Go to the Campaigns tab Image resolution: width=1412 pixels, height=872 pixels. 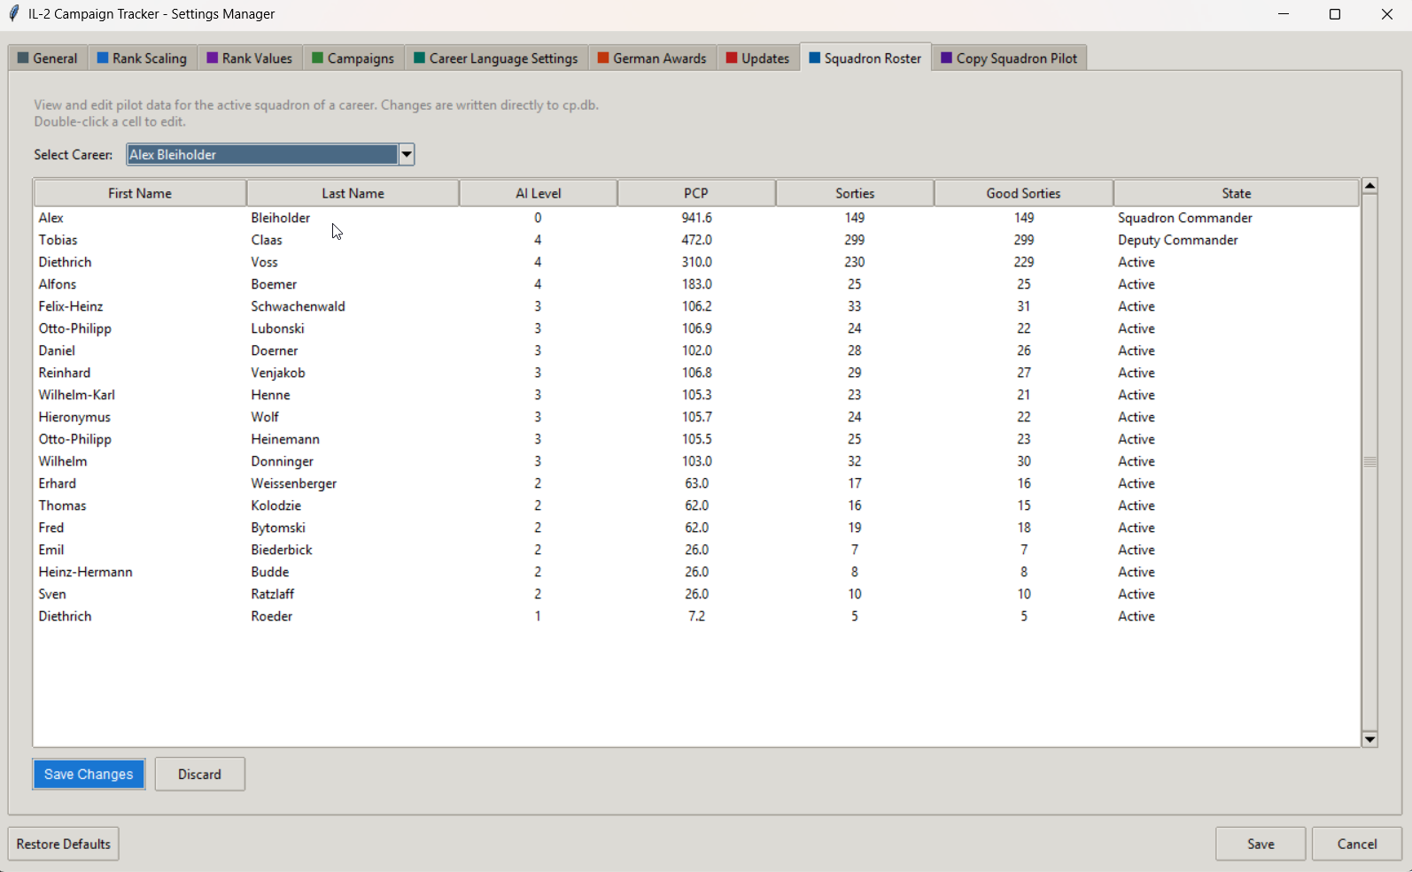click(x=353, y=58)
